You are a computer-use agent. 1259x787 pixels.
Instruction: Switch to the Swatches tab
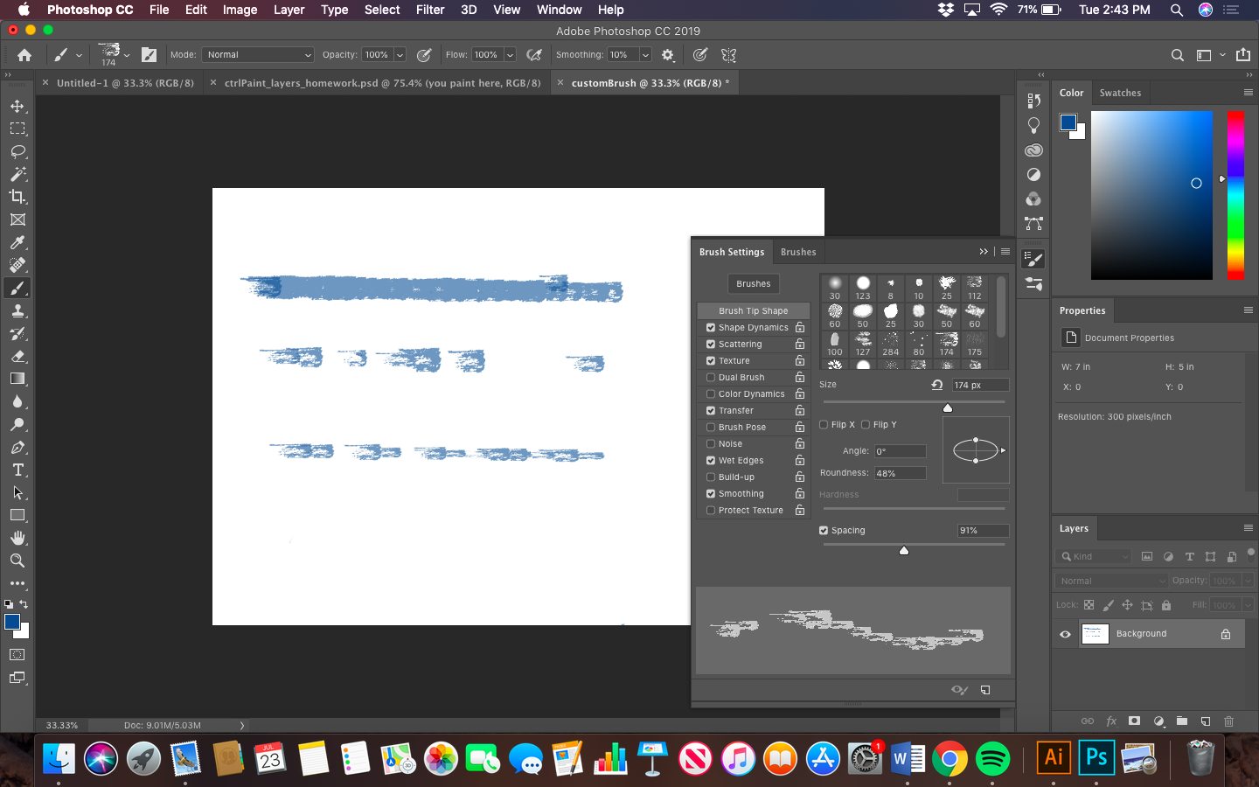[x=1120, y=93]
